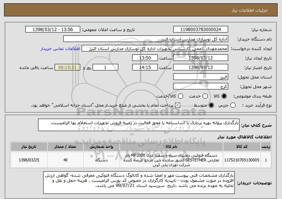Viewport: 282px width, 199px height.
Task: Click product code 117521070513​0005 cell
Action: tap(242, 160)
